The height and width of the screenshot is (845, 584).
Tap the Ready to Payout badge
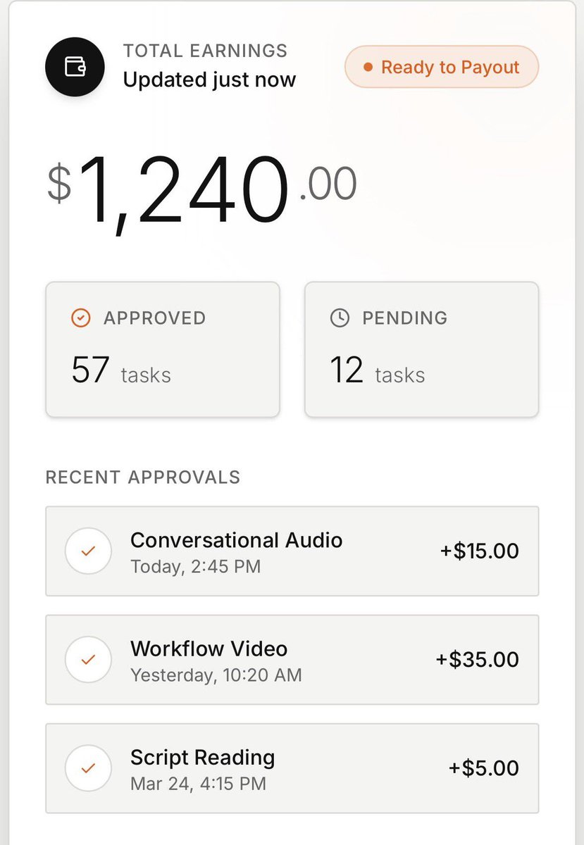coord(442,68)
